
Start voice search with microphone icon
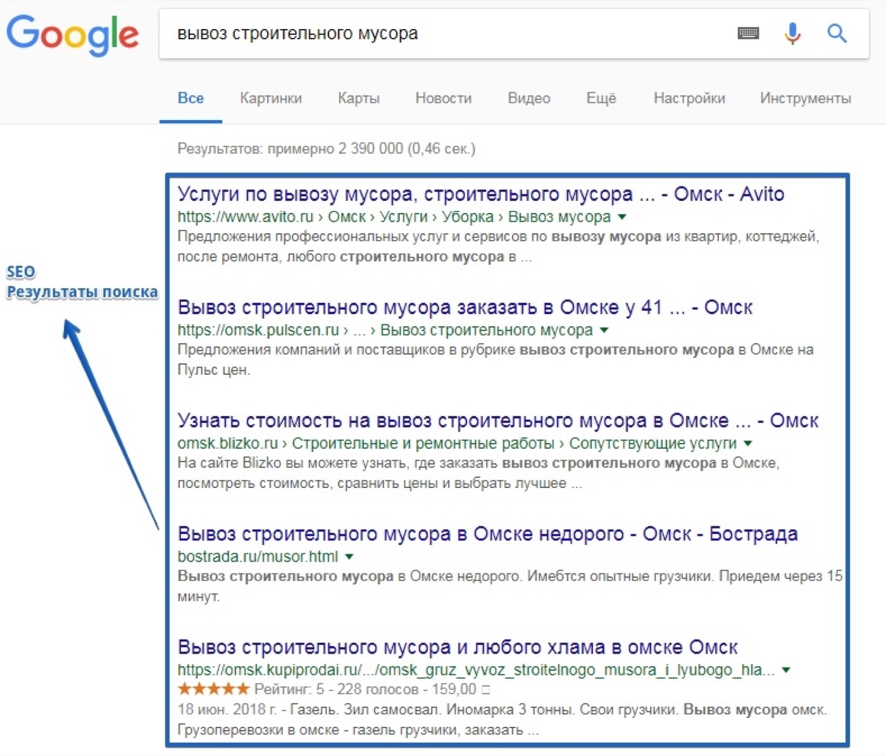792,33
